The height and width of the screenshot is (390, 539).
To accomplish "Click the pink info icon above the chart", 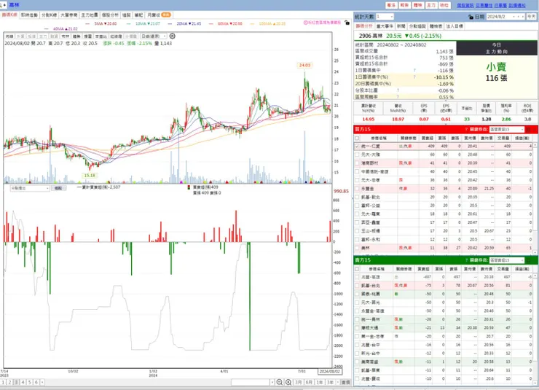I will 305,23.
